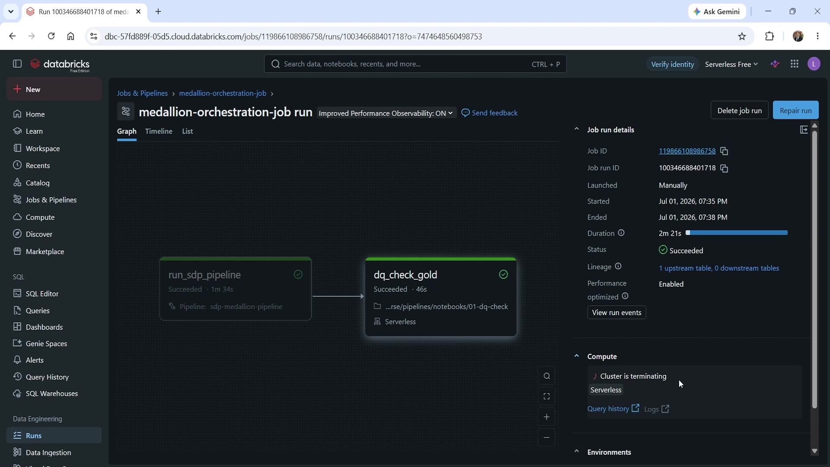The image size is (830, 467).
Task: Click Delete job run button
Action: (x=739, y=110)
